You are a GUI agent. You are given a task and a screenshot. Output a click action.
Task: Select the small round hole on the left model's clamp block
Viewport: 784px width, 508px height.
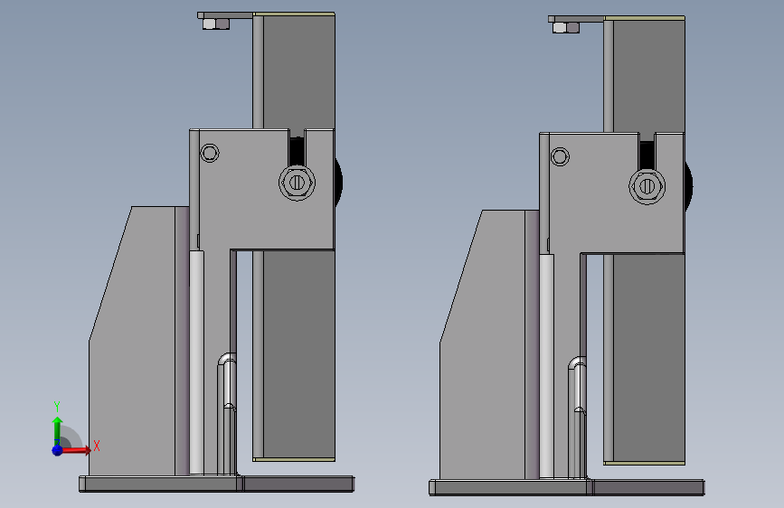click(210, 153)
